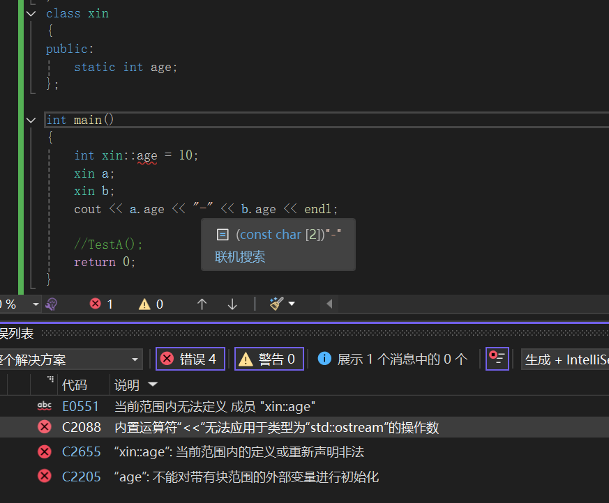Select the C2088 error code text
This screenshot has width=609, height=503.
pyautogui.click(x=81, y=427)
